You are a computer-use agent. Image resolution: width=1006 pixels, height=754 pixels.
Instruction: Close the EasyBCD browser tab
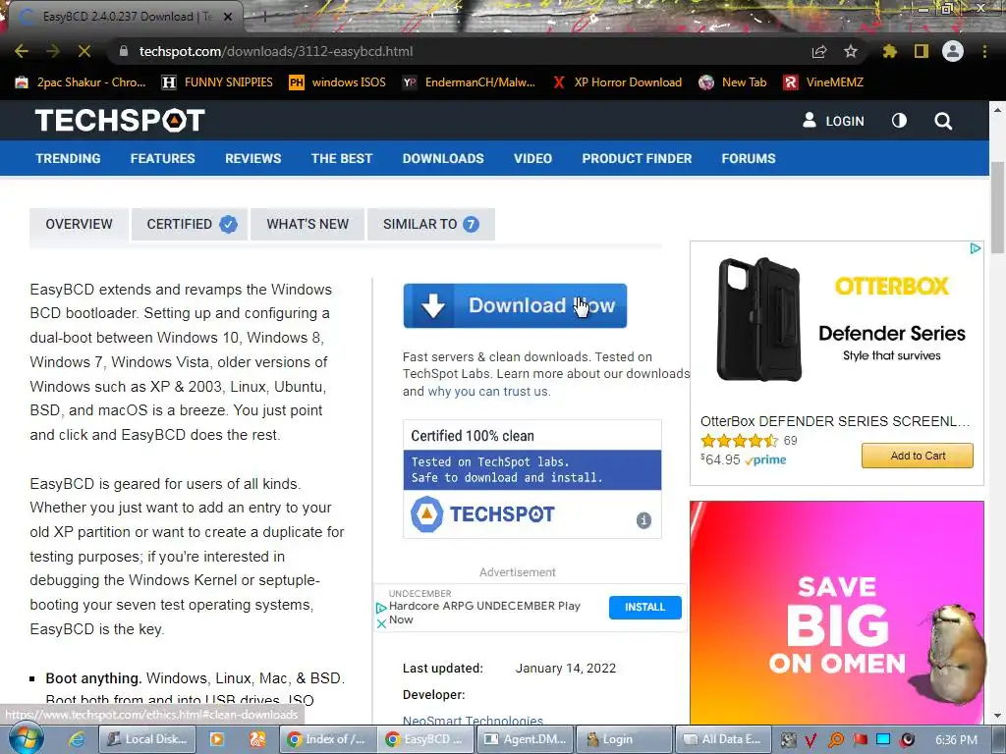click(228, 17)
